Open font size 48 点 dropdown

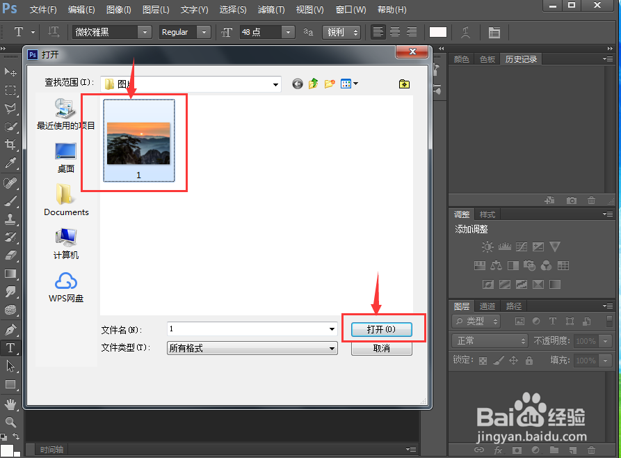pyautogui.click(x=289, y=32)
